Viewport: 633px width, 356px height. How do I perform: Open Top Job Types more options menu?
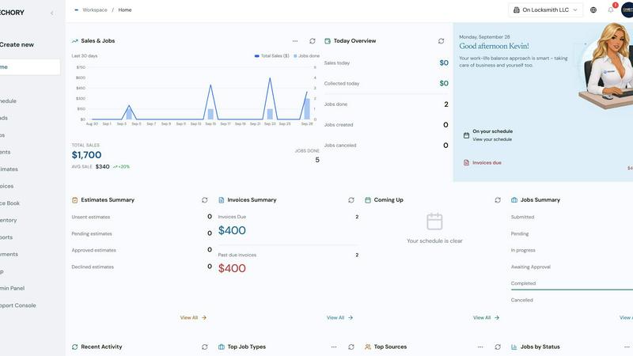[x=334, y=347]
